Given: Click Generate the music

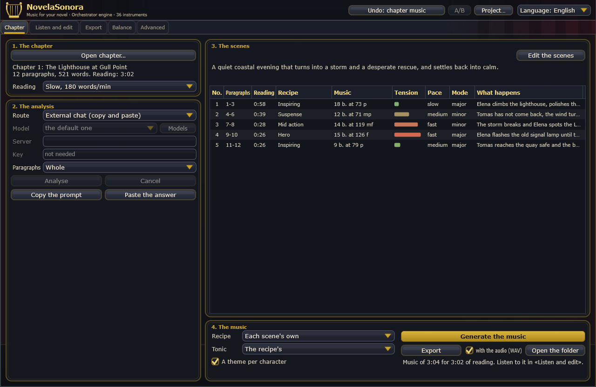Looking at the screenshot, I should click(x=493, y=336).
